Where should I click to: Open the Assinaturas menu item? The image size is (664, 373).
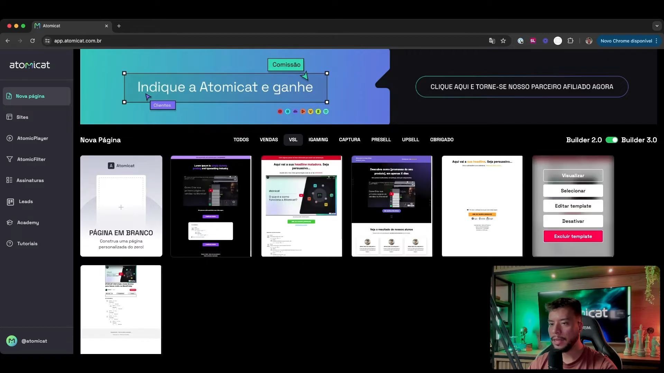tap(37, 180)
